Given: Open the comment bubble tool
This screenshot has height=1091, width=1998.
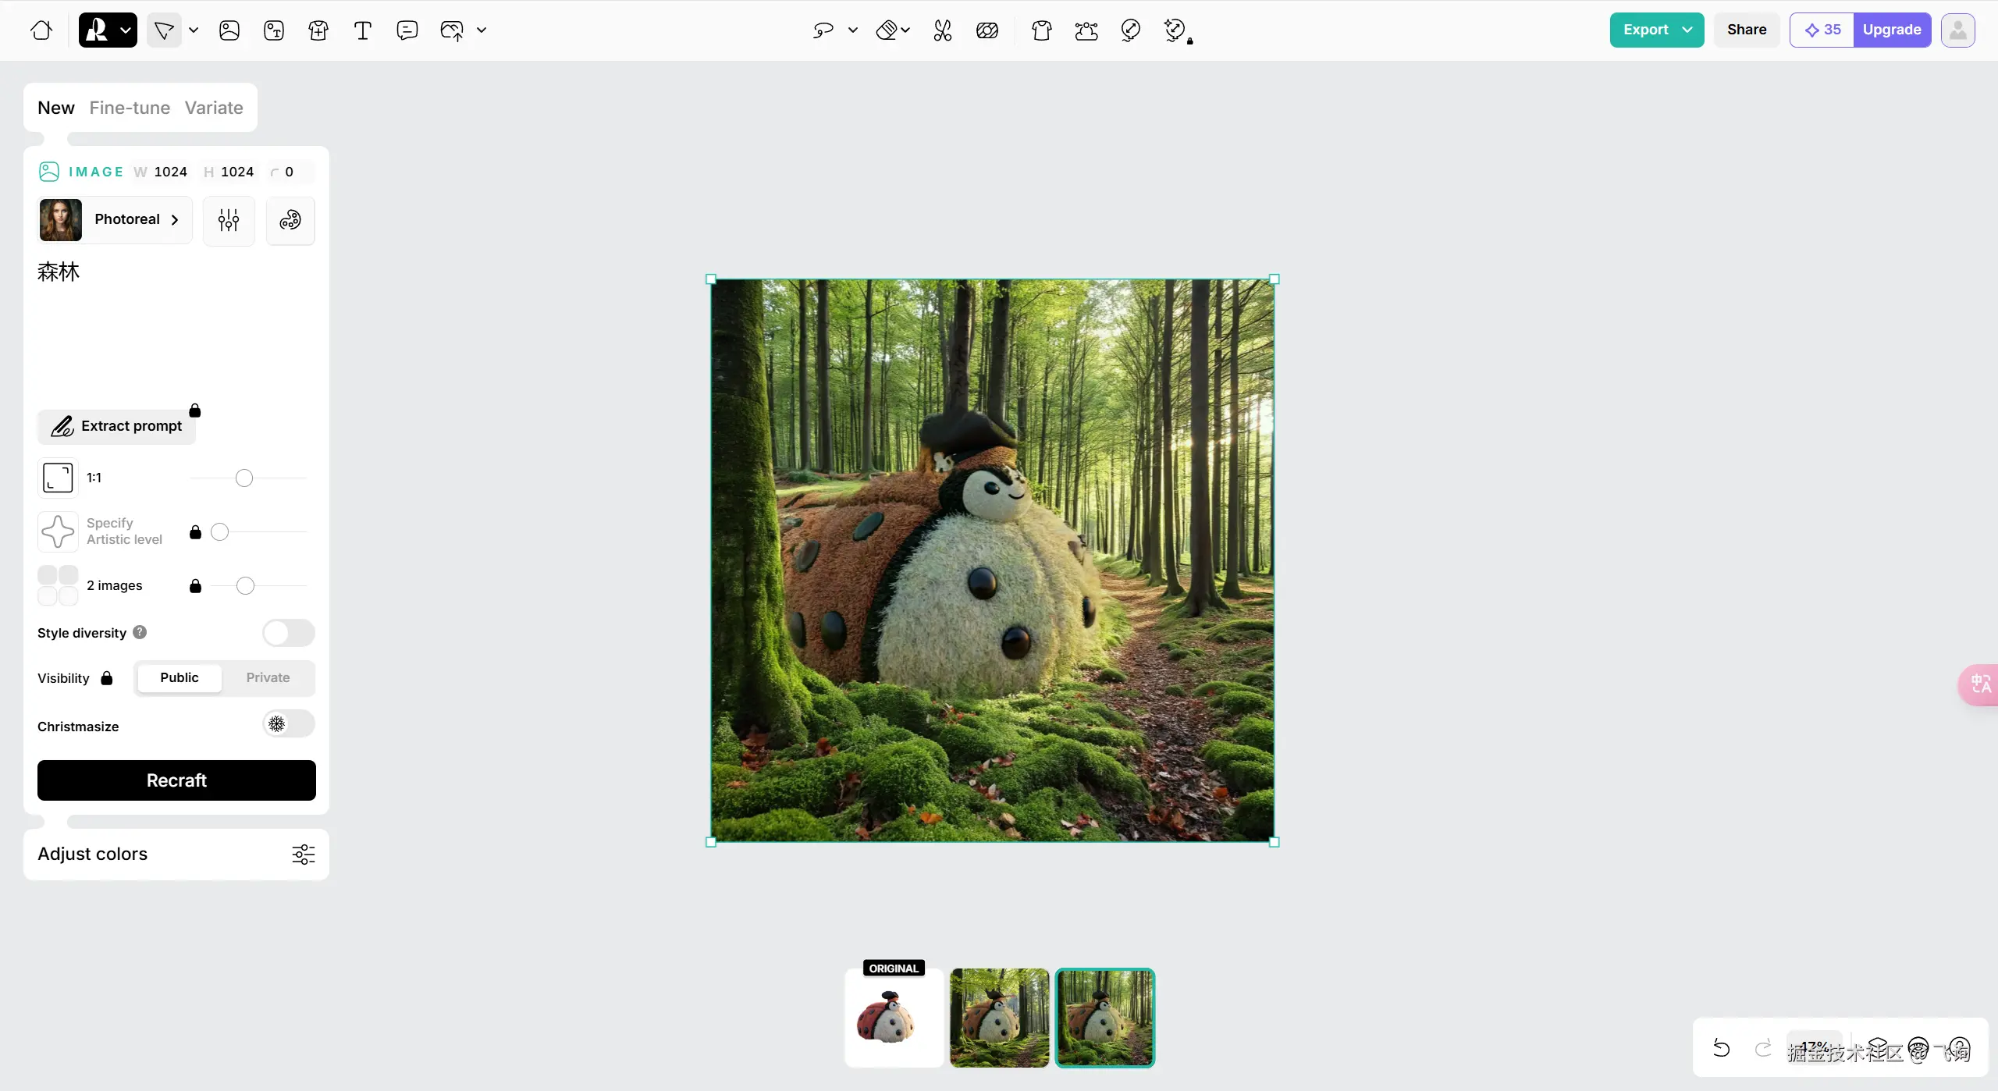Looking at the screenshot, I should coord(407,30).
